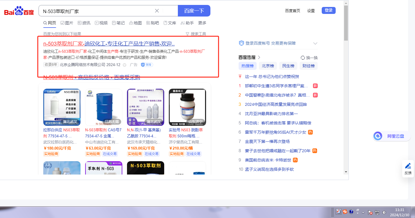415x218 pixels.
Task: Switch to the 视频 tab
Action: [x=101, y=23]
